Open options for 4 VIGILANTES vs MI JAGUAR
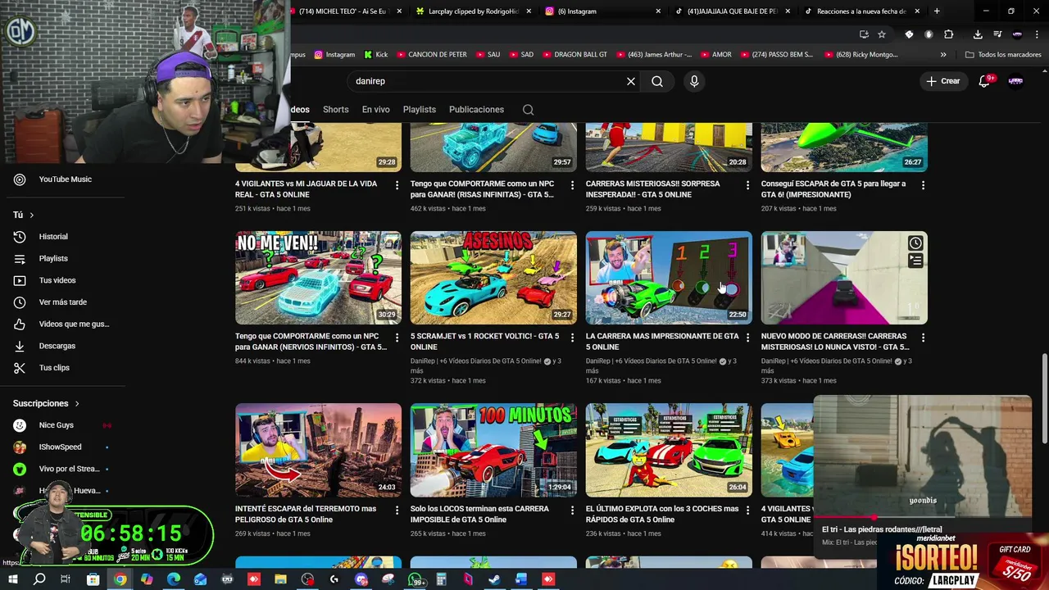The width and height of the screenshot is (1049, 590). 397,185
